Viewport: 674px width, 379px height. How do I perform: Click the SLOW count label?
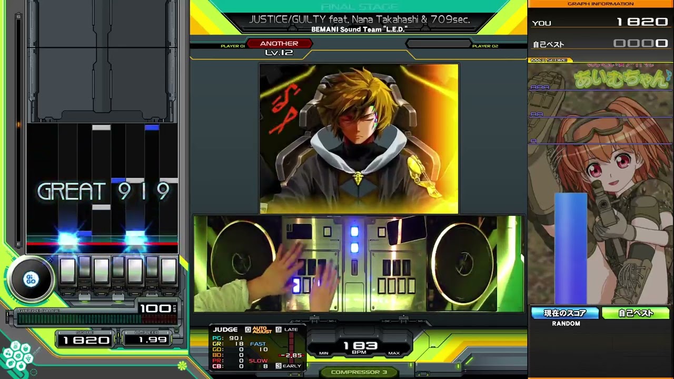coord(258,361)
